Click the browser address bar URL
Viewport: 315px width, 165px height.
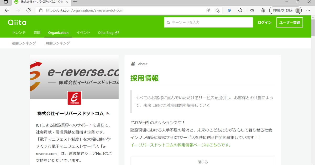pyautogui.click(x=85, y=10)
